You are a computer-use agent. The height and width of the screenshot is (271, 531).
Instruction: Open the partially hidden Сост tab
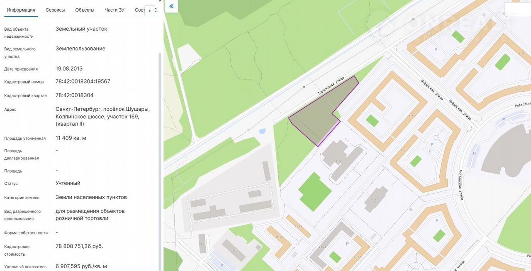pyautogui.click(x=139, y=10)
